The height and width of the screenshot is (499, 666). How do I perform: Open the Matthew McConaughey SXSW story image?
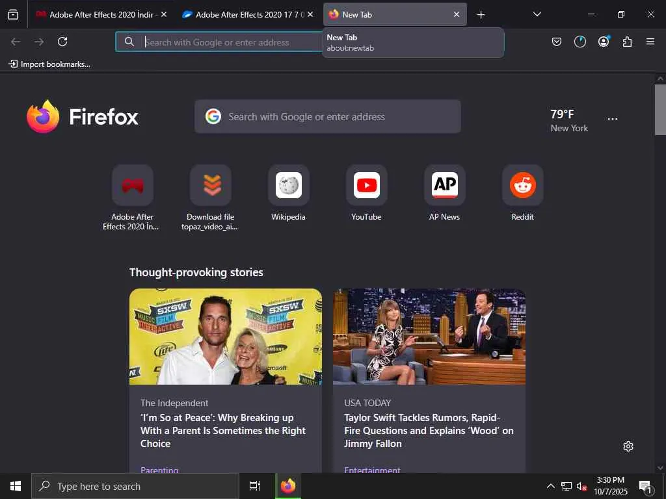point(226,337)
